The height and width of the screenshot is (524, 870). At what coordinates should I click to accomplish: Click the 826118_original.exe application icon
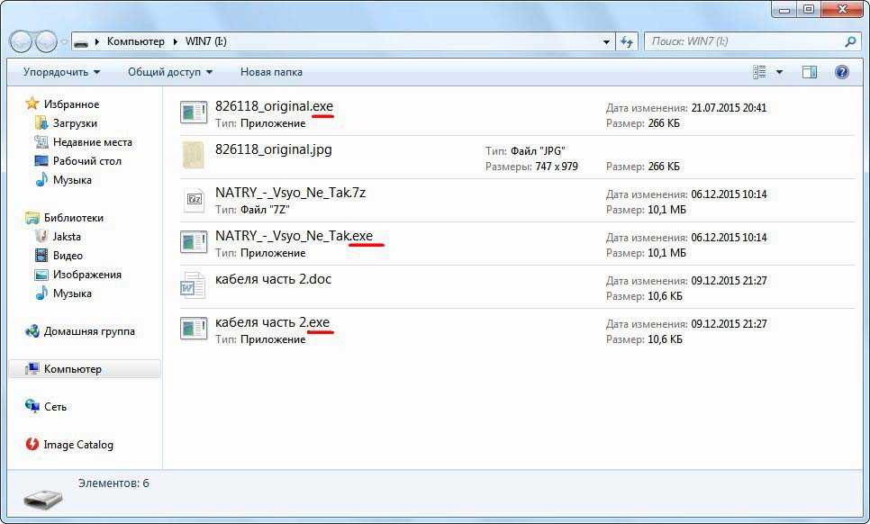194,113
